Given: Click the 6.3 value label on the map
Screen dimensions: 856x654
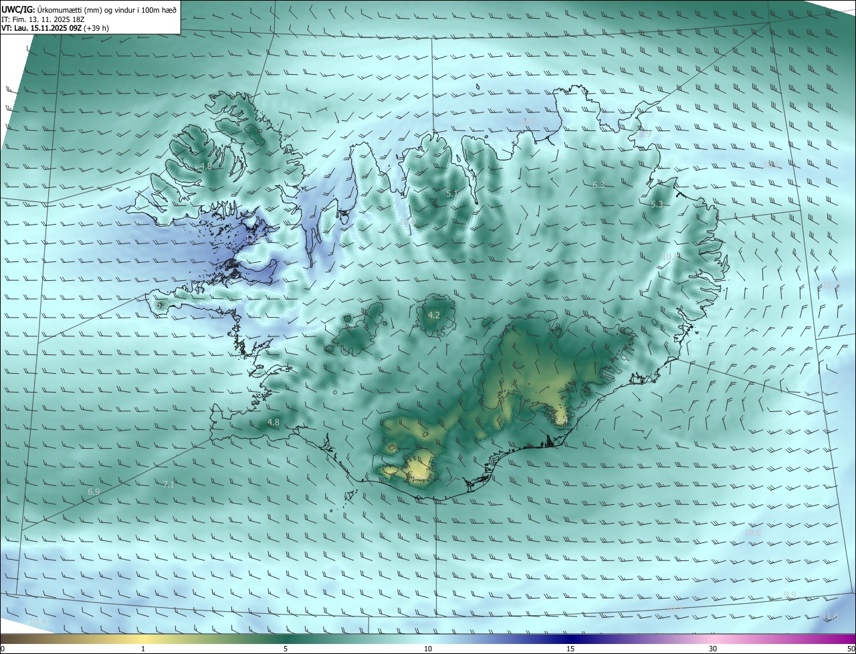Looking at the screenshot, I should point(599,185).
